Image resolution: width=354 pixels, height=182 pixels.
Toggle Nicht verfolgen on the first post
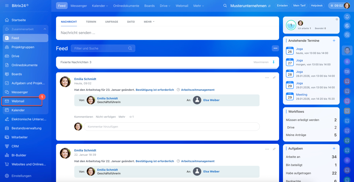tap(106, 117)
